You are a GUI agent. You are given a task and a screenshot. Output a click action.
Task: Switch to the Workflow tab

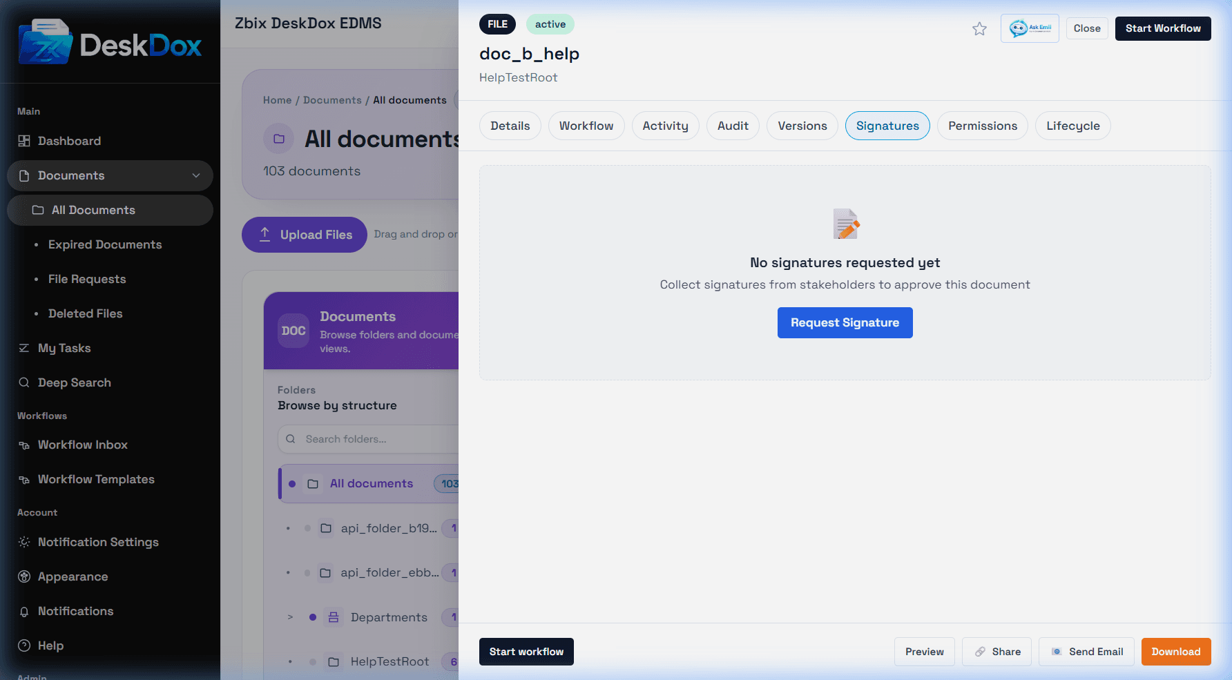(586, 126)
